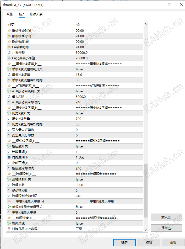Click the string icon beside EA结束时间
This screenshot has height=249, width=185.
pos(9,47)
